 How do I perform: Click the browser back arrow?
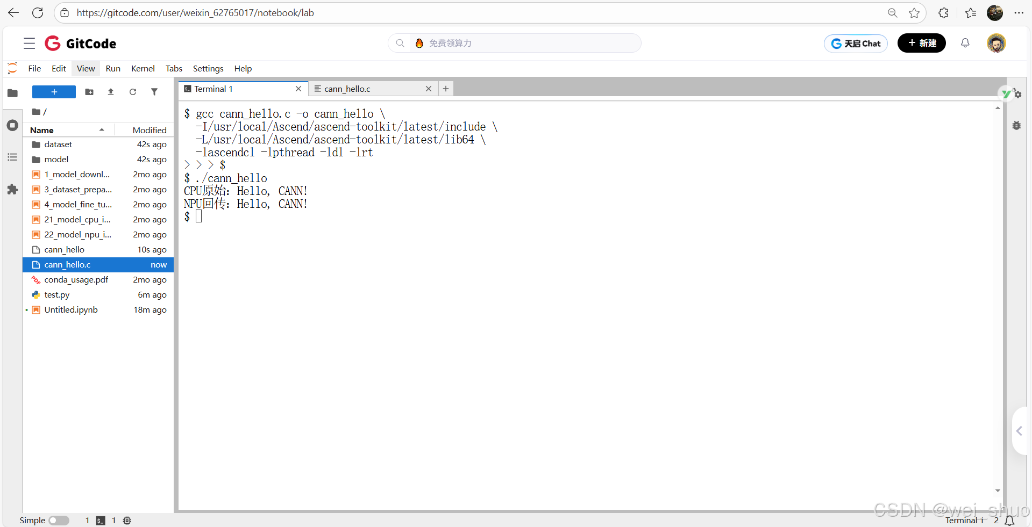[13, 13]
